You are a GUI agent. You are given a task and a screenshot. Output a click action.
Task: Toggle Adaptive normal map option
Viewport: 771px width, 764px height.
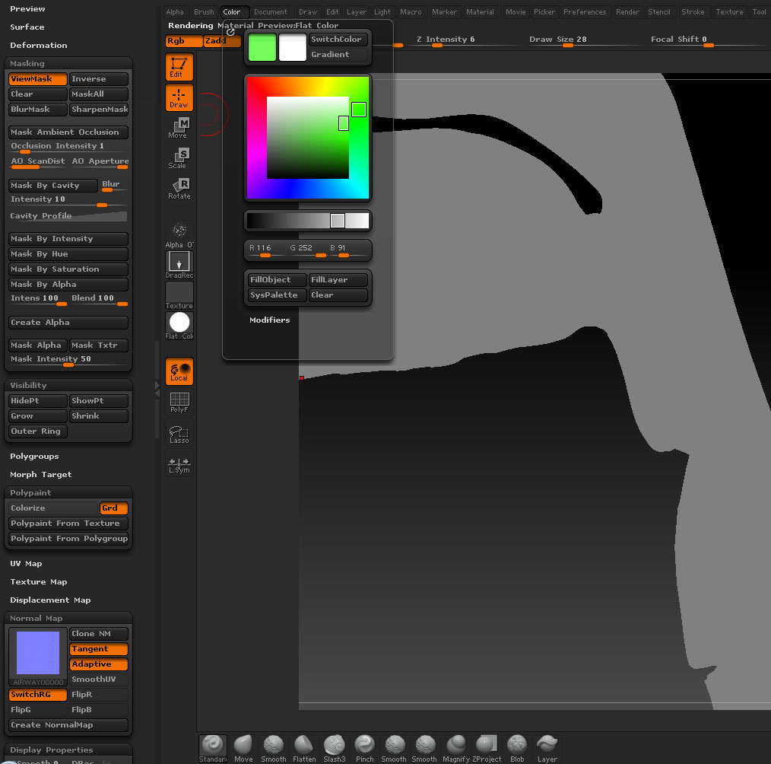pos(98,664)
